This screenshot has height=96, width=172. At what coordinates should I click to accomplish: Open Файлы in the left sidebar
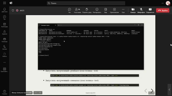pos(5,55)
